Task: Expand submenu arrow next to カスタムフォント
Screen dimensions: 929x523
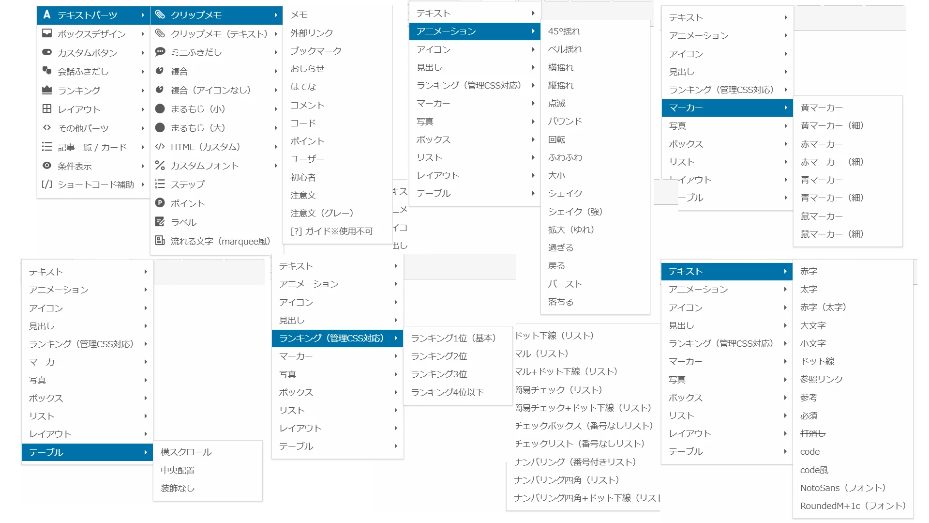Action: pyautogui.click(x=276, y=166)
